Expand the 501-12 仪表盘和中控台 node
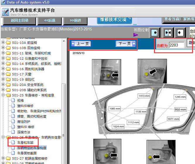This screenshot has height=164, width=195. pos(3,58)
